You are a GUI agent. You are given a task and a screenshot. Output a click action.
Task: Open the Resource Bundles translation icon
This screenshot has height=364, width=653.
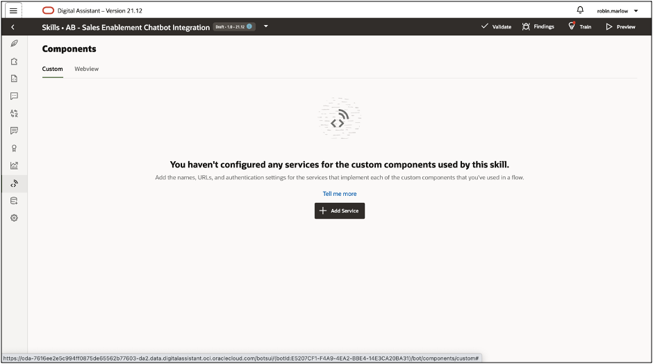tap(14, 113)
